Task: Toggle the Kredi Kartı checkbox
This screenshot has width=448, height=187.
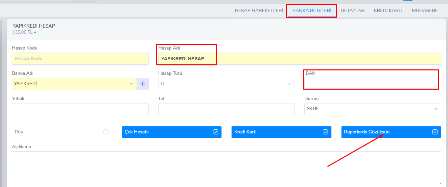Action: (325, 132)
